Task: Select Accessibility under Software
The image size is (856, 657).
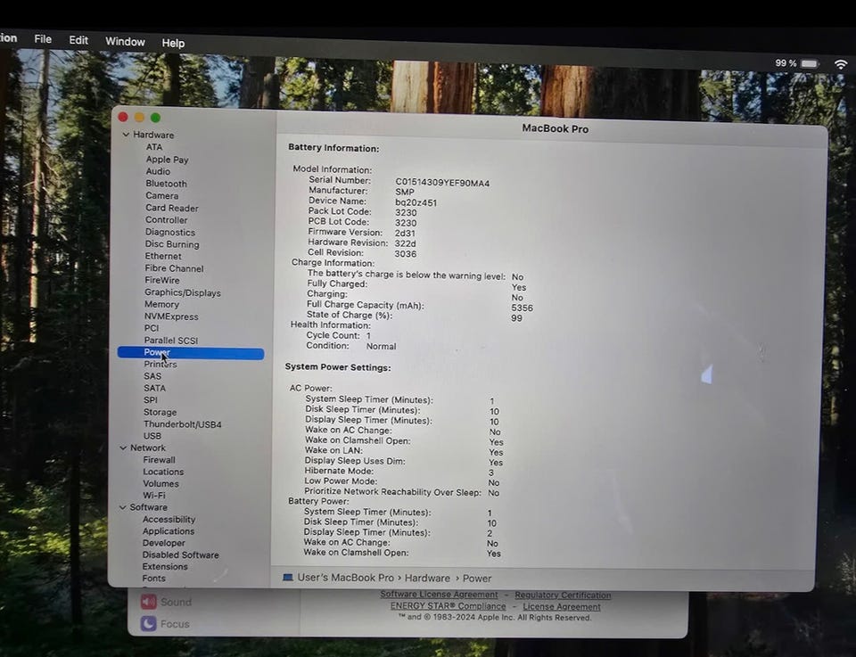Action: coord(169,520)
